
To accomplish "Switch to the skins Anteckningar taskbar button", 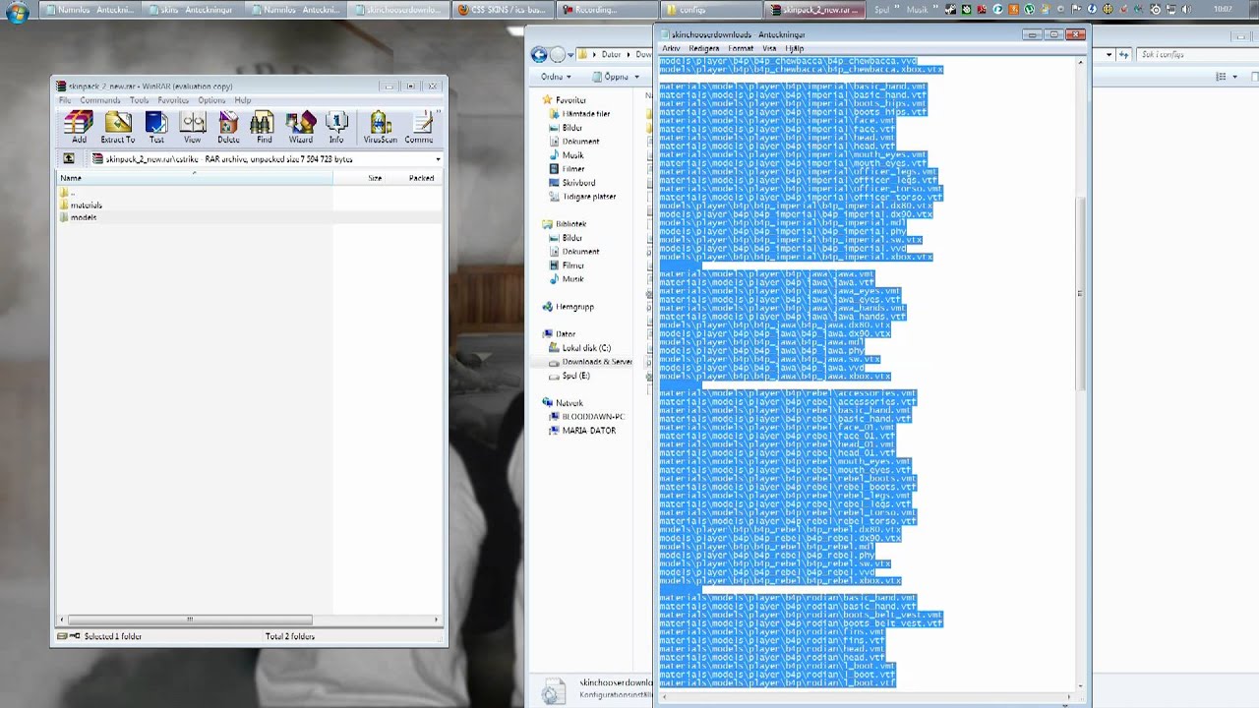I will (191, 10).
